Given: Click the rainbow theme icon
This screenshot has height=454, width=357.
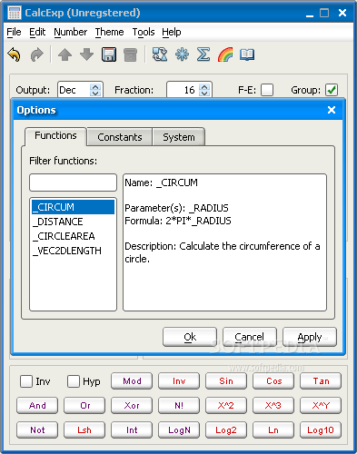Looking at the screenshot, I should [225, 54].
